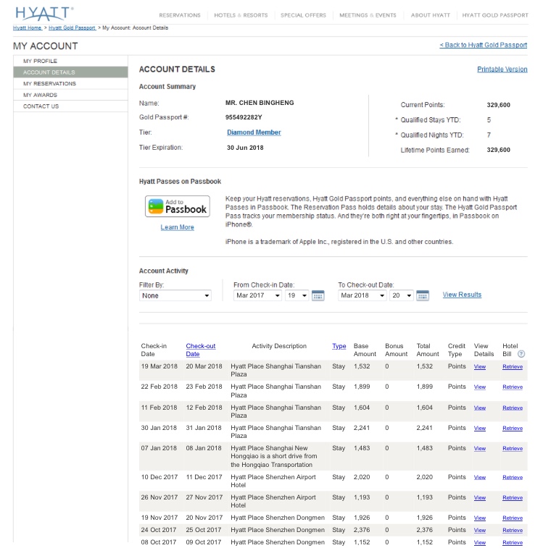Open the Hyatt Gold Passport top menu

point(495,15)
